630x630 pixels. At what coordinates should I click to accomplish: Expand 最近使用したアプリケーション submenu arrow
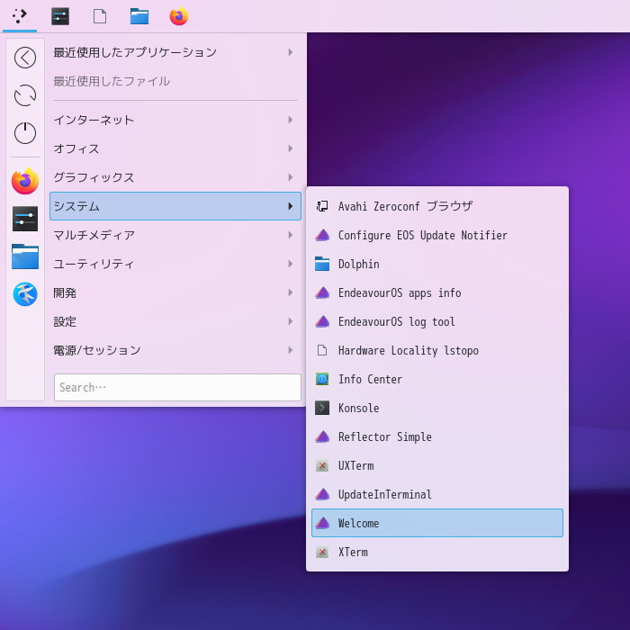291,52
